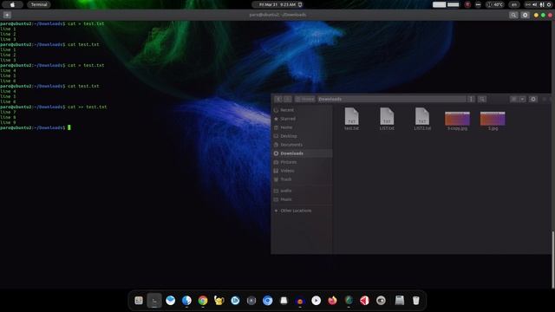Screen dimensions: 555x312
Task: Toggle grid/list view in Files
Action: pyautogui.click(x=513, y=99)
